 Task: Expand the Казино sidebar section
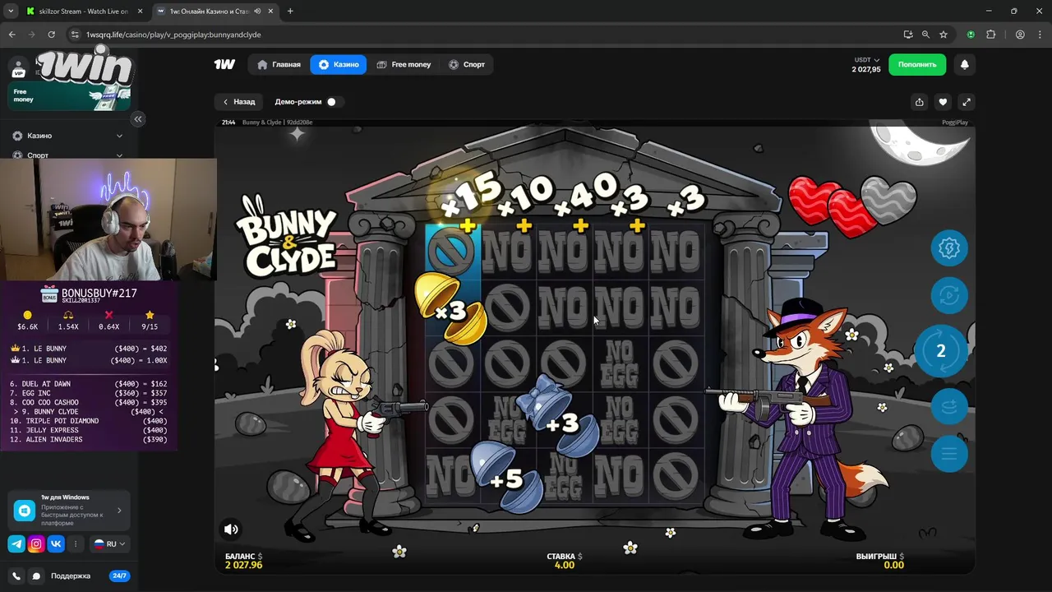tap(67, 136)
